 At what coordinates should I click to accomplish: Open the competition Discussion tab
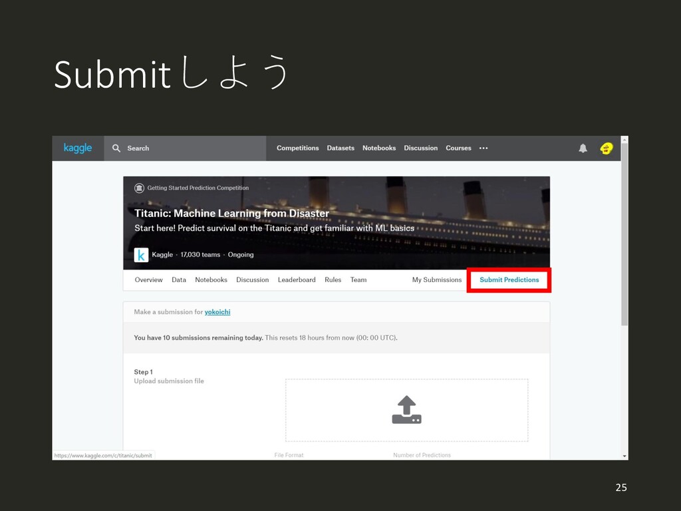pos(252,280)
